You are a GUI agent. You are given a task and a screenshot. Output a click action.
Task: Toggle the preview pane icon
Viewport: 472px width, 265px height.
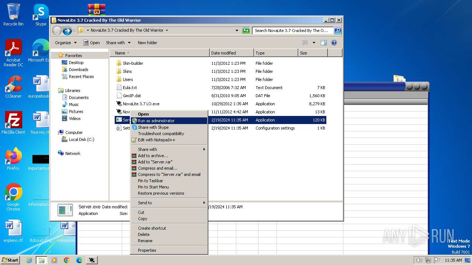(323, 43)
